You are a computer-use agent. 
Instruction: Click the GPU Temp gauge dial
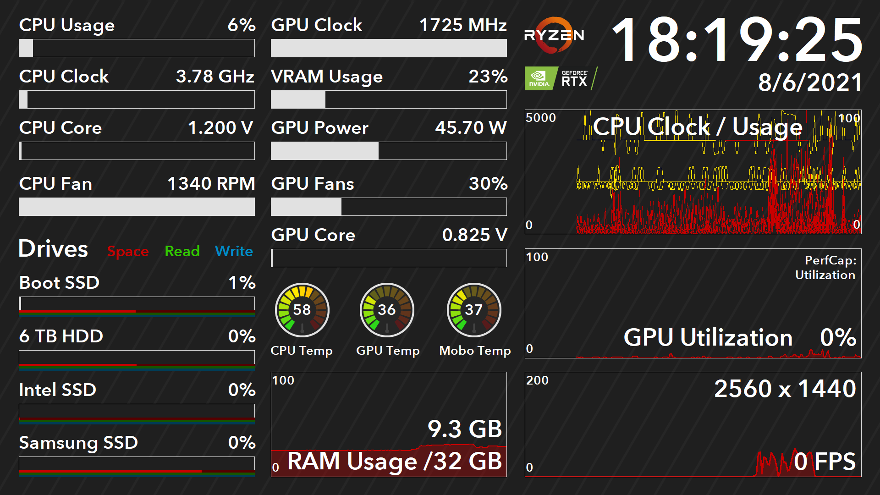tap(387, 310)
